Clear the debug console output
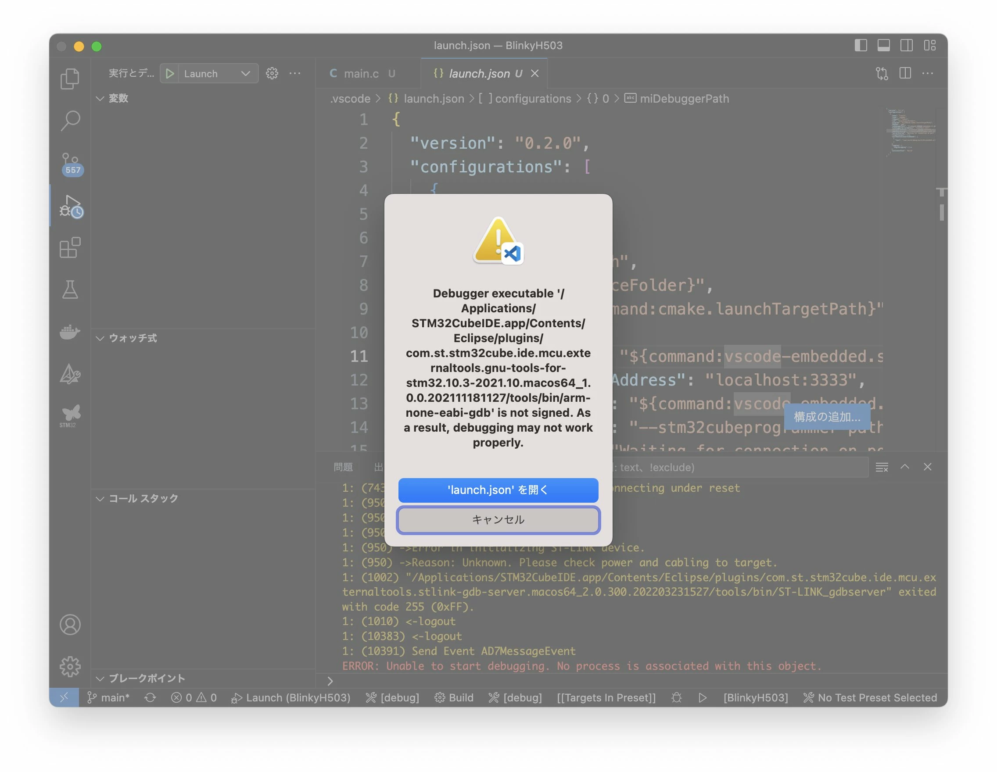Viewport: 997px width, 772px height. click(882, 467)
